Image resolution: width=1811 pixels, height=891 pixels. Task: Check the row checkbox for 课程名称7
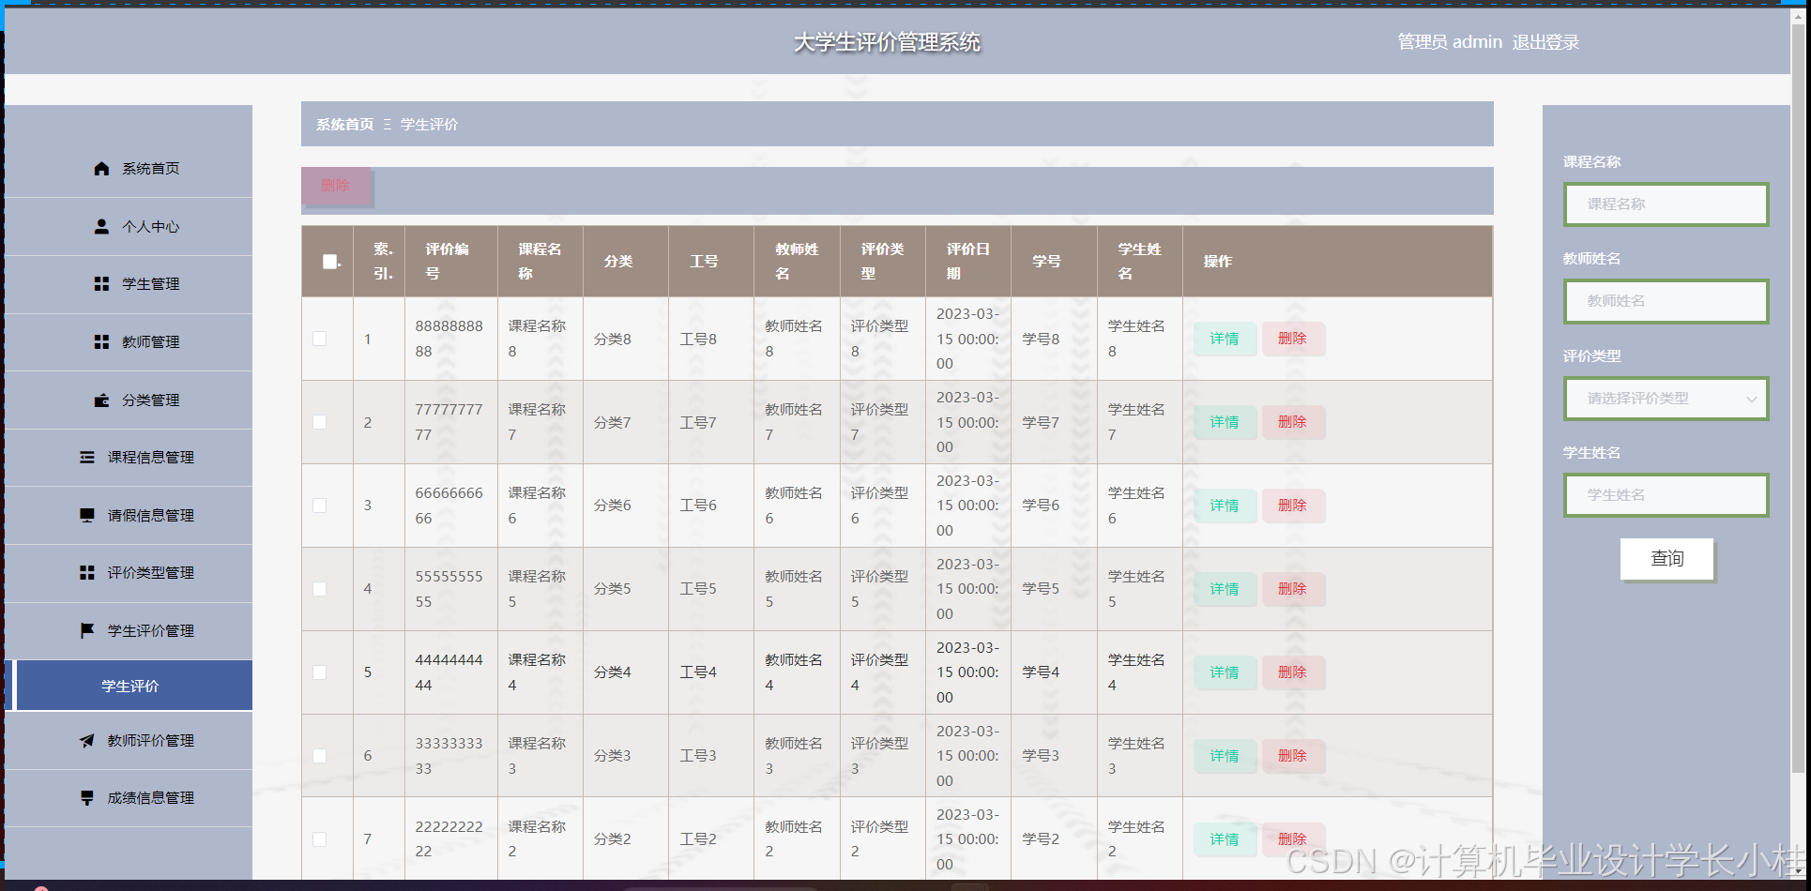click(320, 422)
